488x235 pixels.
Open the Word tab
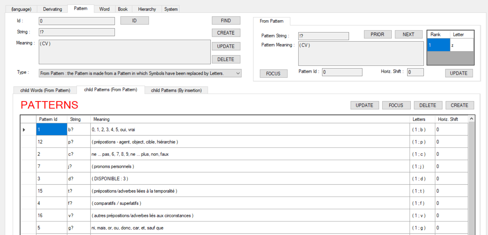click(x=104, y=9)
